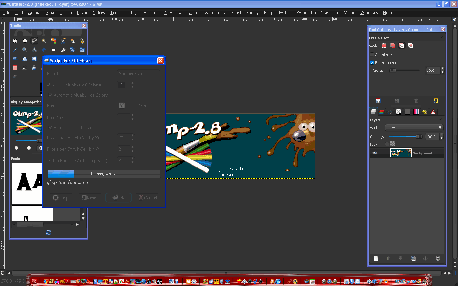Set selection mode to Add to selection
Screen dimensions: 458x286
[x=393, y=45]
